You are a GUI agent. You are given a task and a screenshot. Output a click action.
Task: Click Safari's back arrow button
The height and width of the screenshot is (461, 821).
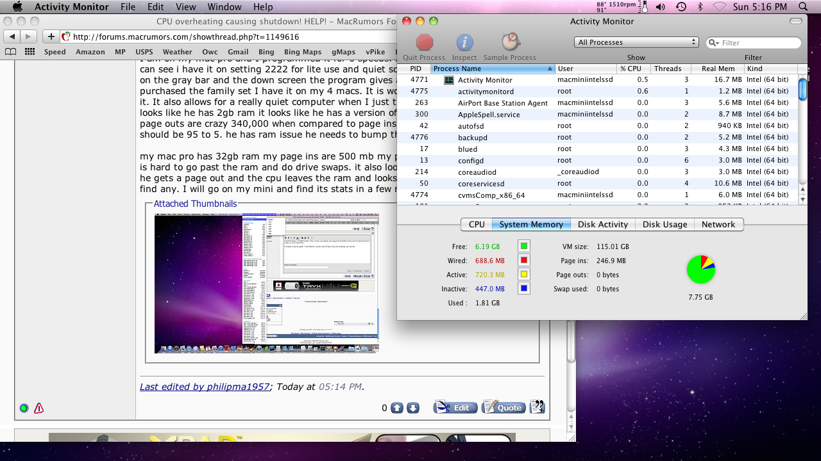[13, 36]
